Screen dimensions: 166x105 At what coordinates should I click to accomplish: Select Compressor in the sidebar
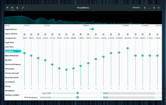coord(11,38)
